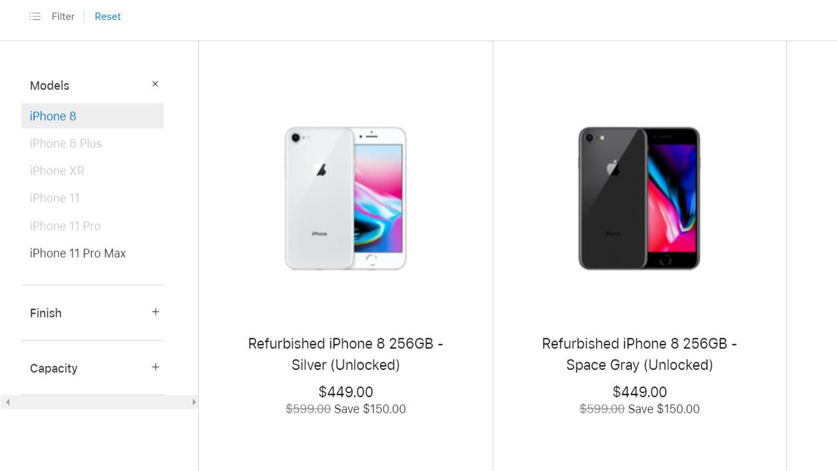The image size is (837, 471).
Task: Select the iPhone XR model filter
Action: [57, 171]
